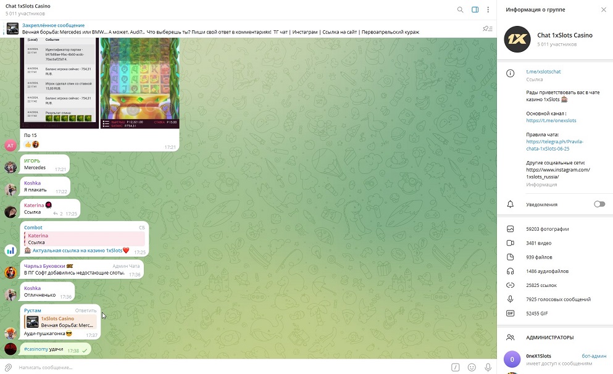613x374 pixels.
Task: Click the headphones audio icon
Action: pyautogui.click(x=510, y=271)
